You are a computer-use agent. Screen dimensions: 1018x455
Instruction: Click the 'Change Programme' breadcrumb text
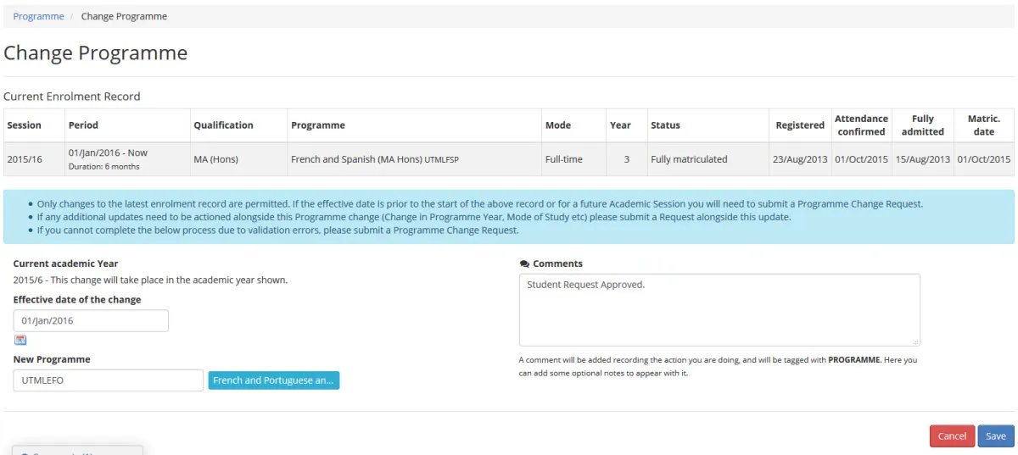pyautogui.click(x=124, y=16)
